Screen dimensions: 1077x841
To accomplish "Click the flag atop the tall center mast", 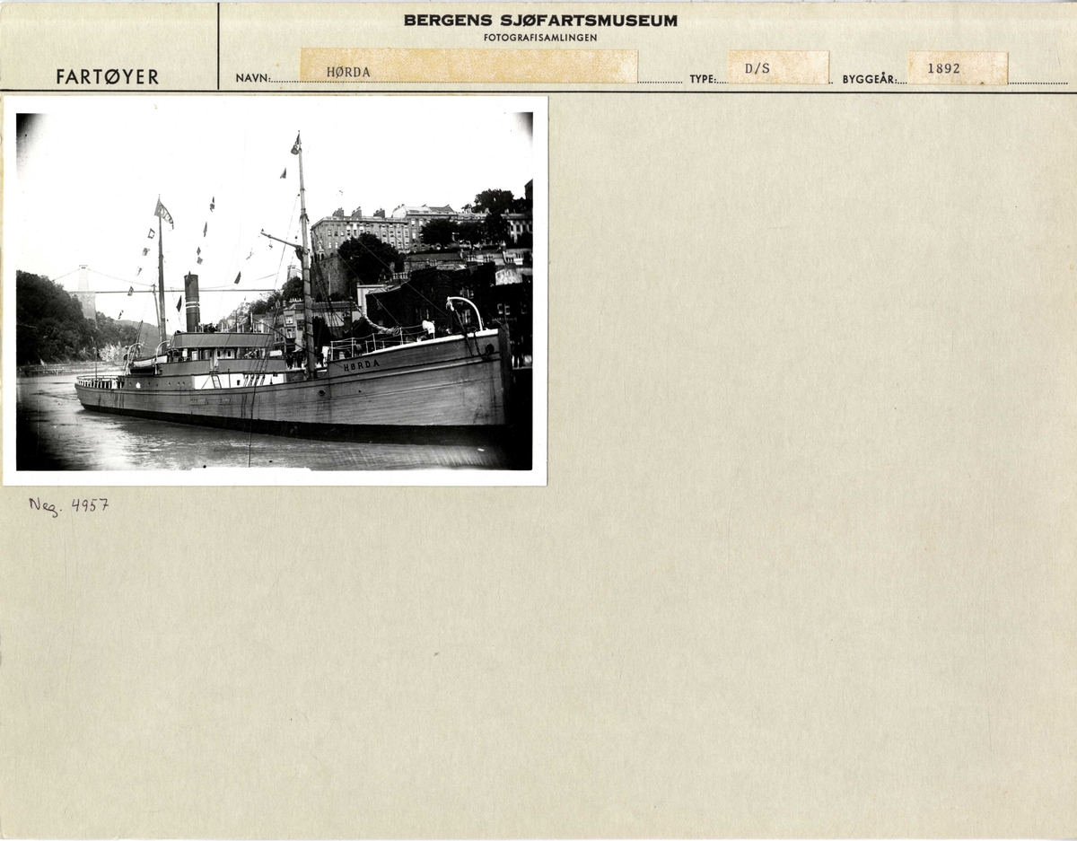I will tap(296, 144).
